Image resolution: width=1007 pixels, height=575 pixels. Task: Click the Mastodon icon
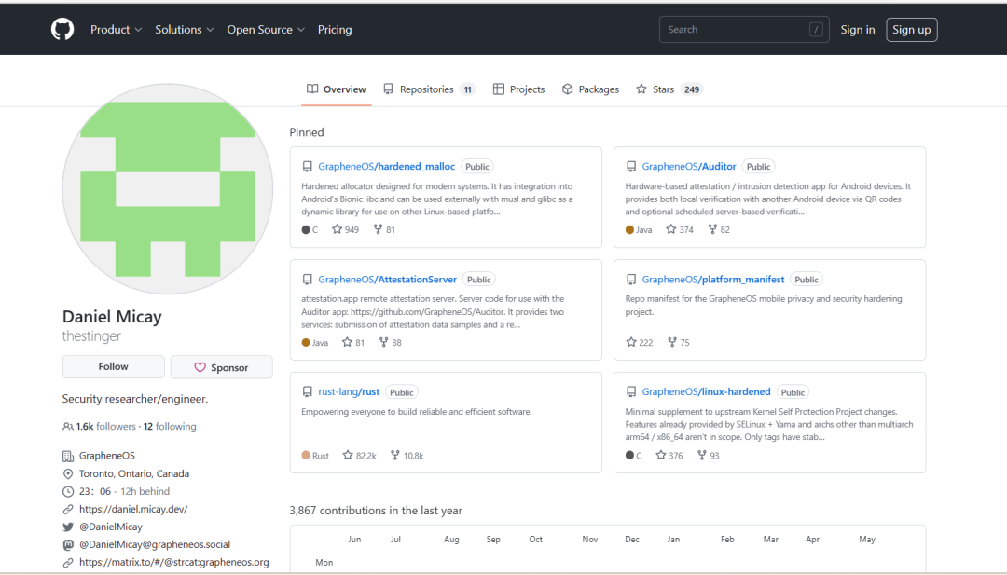pos(67,544)
